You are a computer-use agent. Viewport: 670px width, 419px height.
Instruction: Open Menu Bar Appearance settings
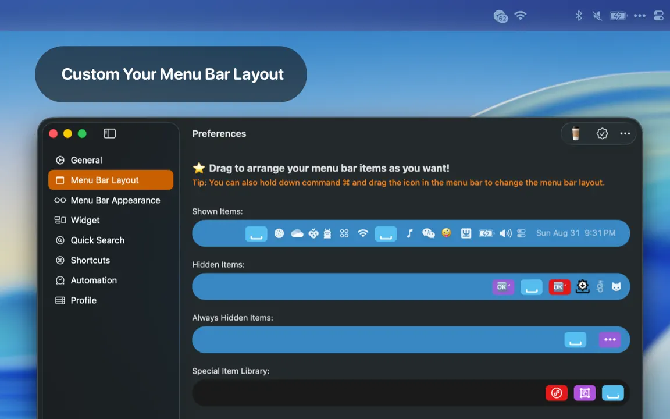(111, 200)
